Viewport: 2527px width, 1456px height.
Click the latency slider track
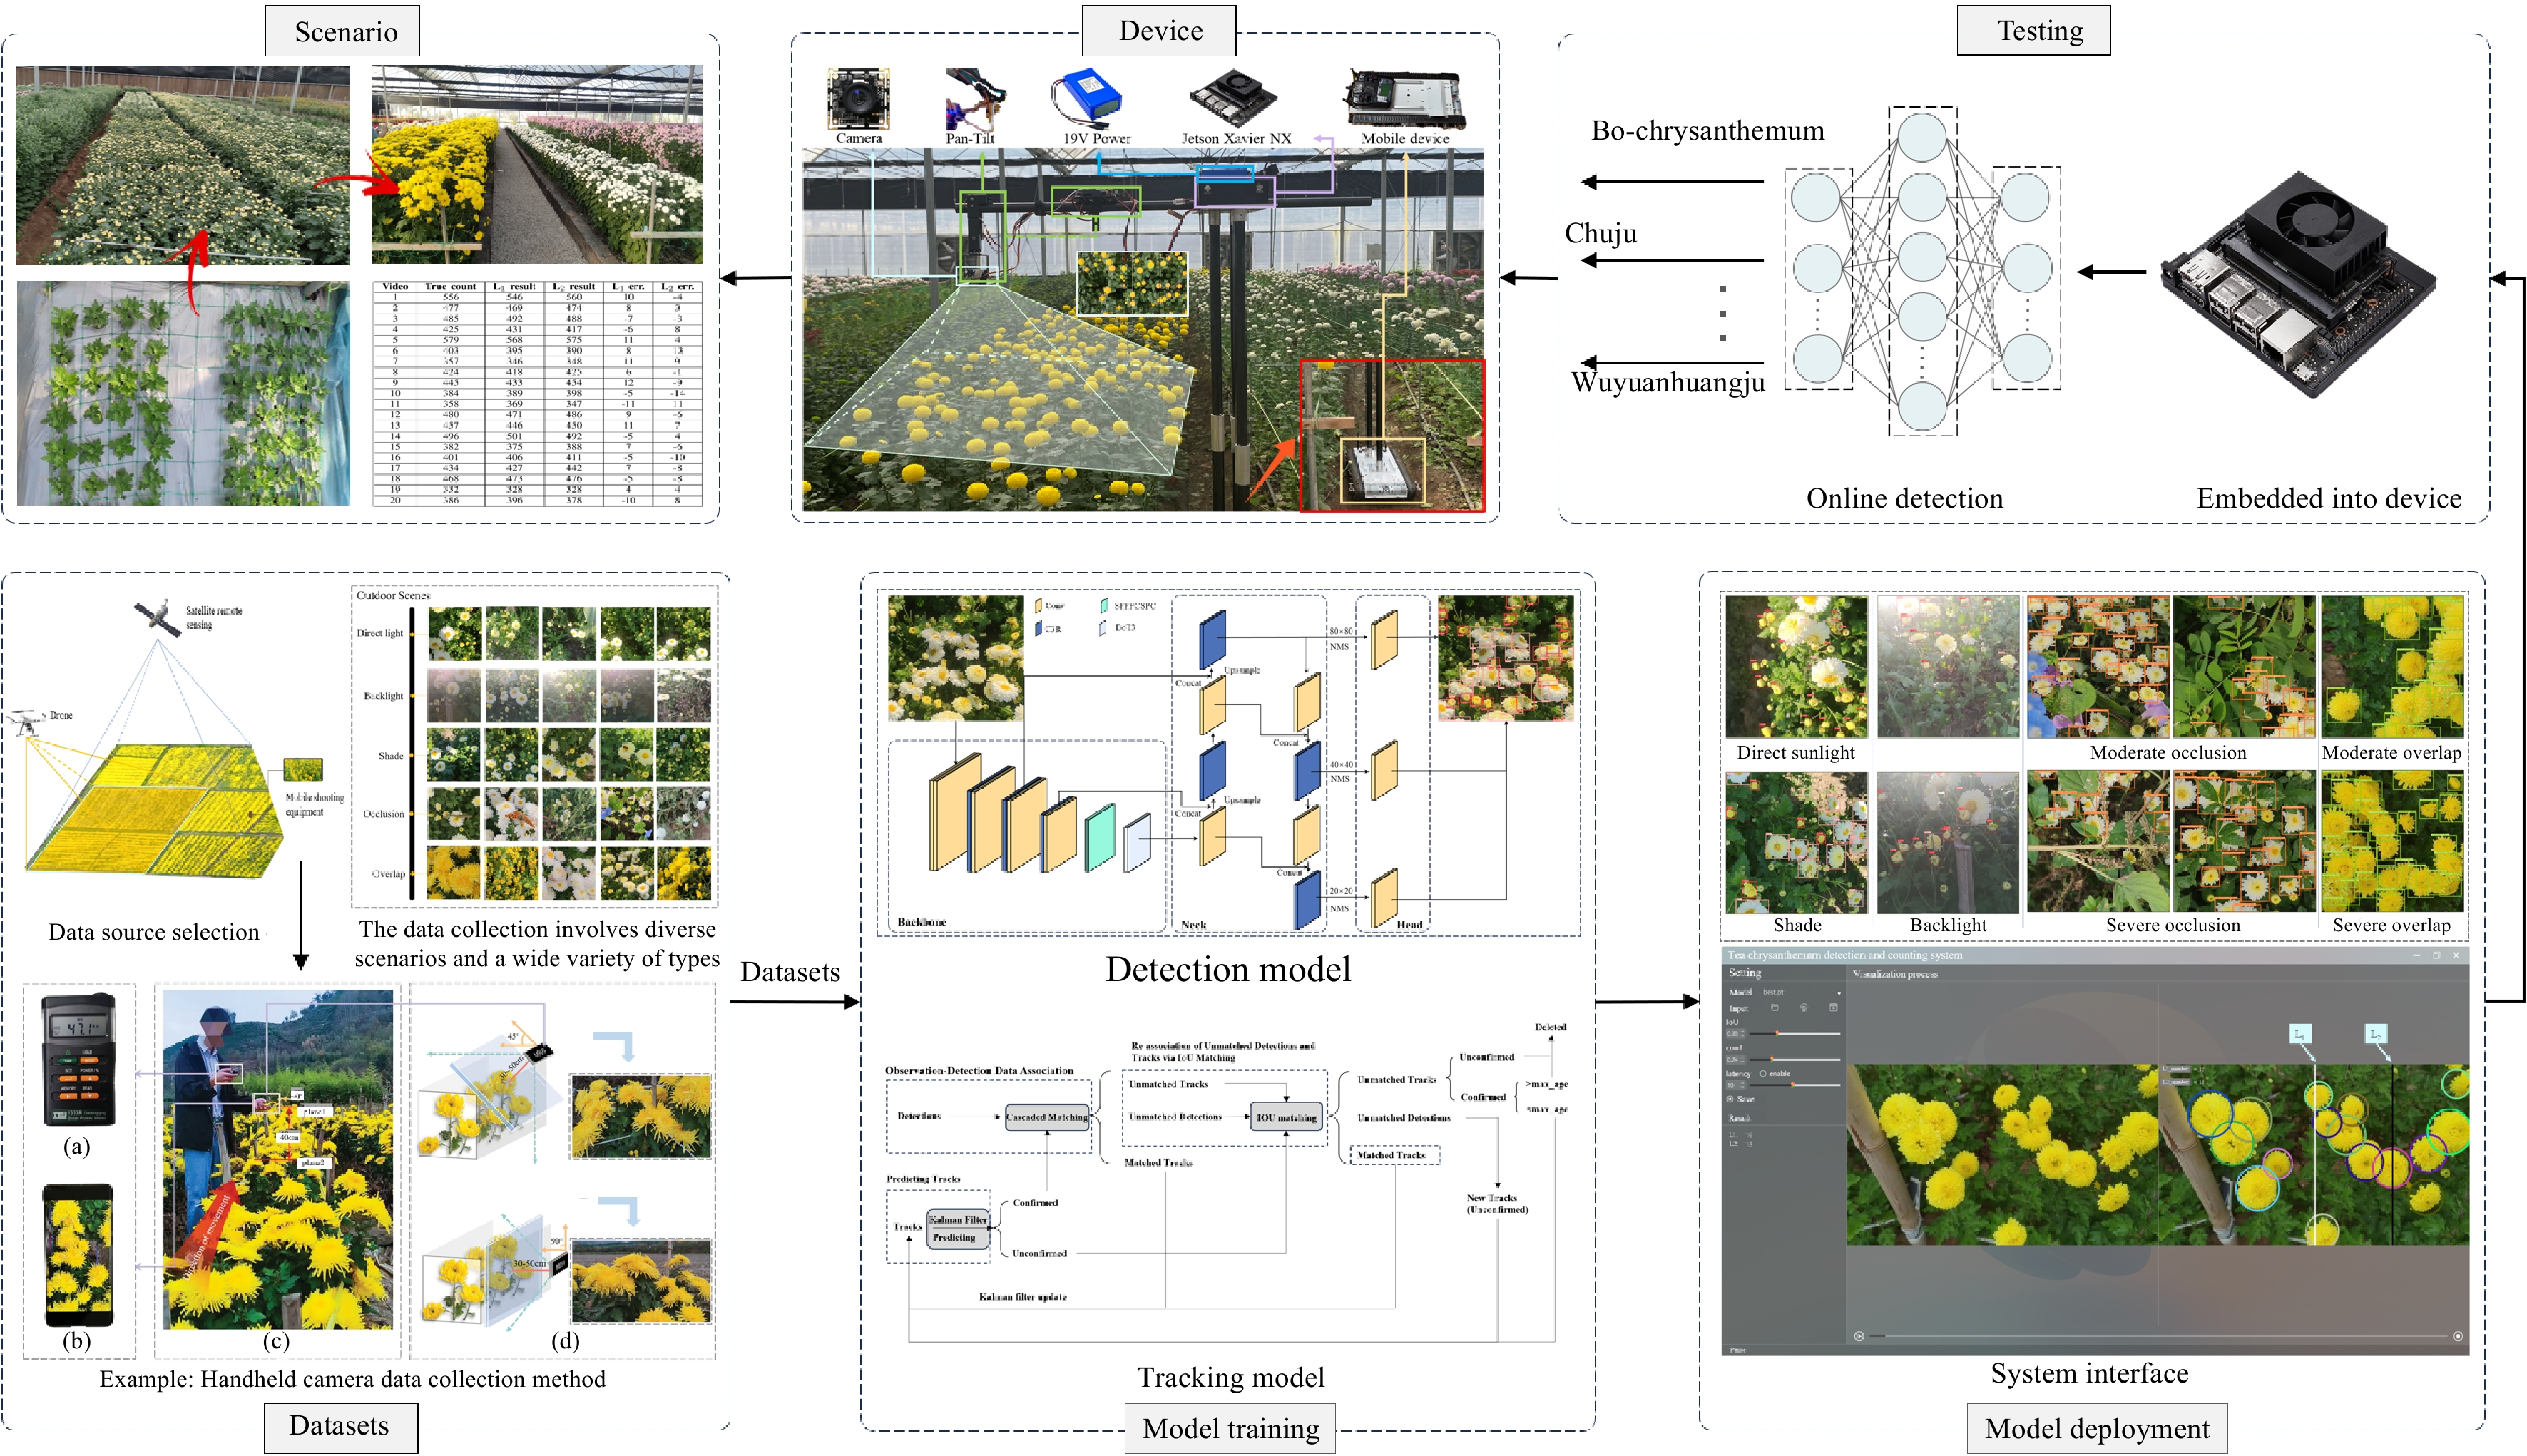pyautogui.click(x=1795, y=1085)
